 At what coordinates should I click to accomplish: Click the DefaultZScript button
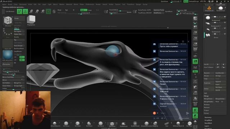194,1
